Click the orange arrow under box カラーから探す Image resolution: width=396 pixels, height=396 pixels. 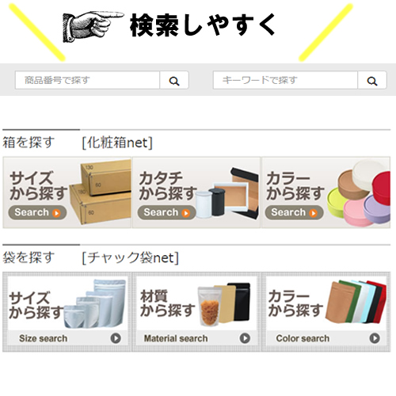click(313, 213)
